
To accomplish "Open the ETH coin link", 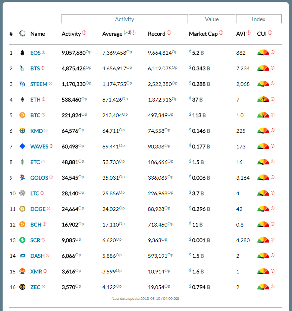I will click(x=35, y=100).
